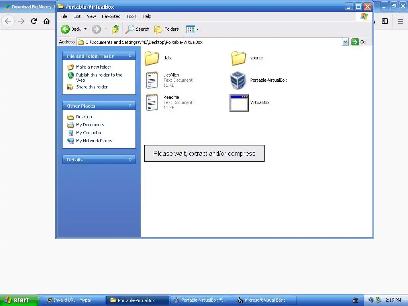
Task: Open the hamburger menu in Mypal browser
Action: 400,21
